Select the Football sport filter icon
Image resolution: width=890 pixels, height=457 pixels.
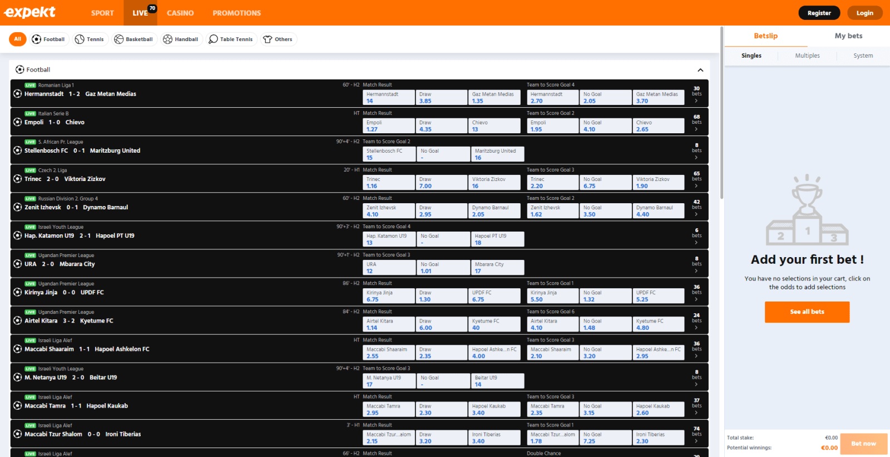point(37,39)
